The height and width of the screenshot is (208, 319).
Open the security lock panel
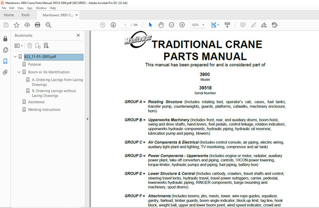click(5, 39)
